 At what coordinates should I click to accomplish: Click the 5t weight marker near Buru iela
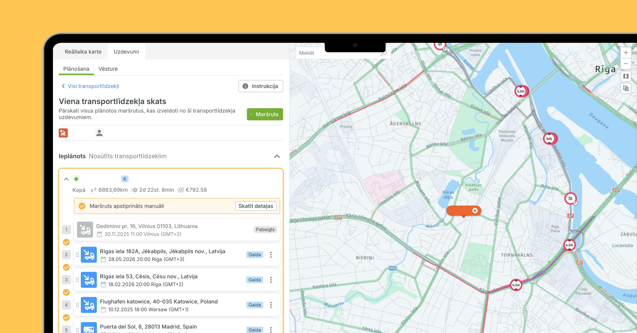[570, 199]
